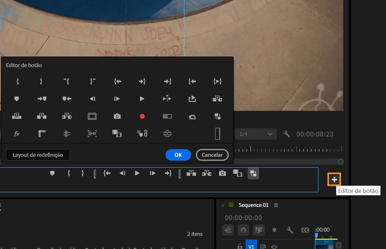Click the Program Monitor zoom scrollbar handle

tap(340, 162)
